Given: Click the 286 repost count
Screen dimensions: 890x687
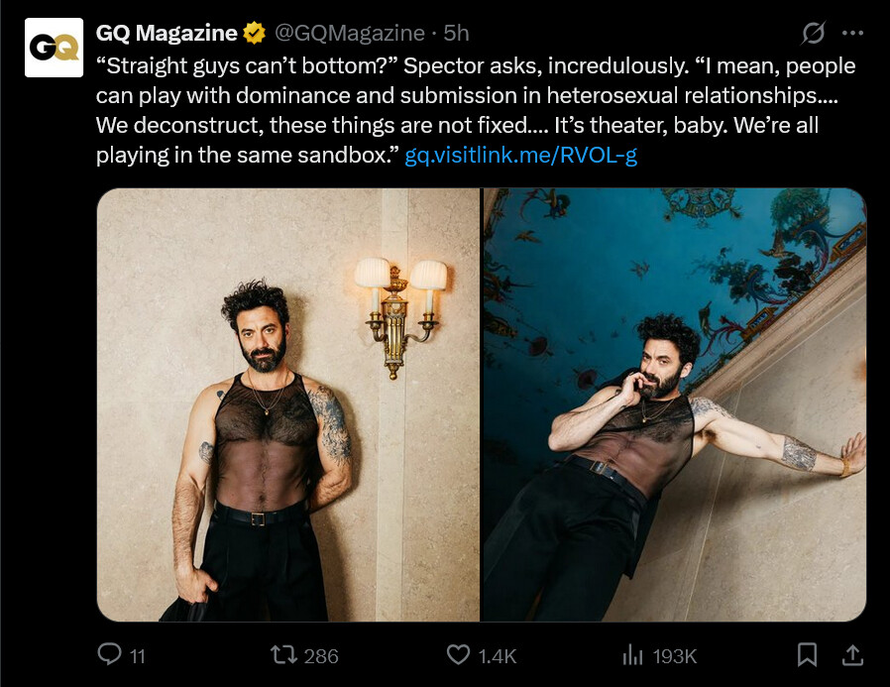Looking at the screenshot, I should coord(321,656).
